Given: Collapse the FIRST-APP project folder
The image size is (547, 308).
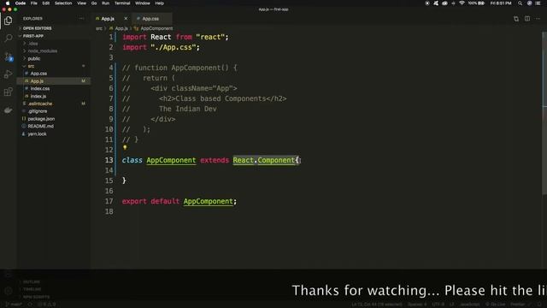Looking at the screenshot, I should 54,36.
